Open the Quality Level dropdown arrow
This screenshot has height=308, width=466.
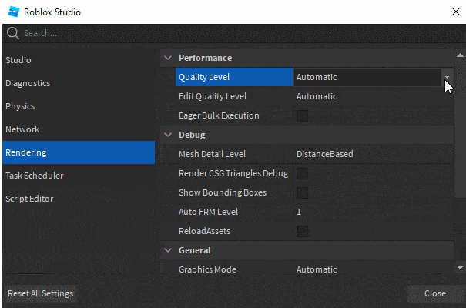click(x=447, y=77)
